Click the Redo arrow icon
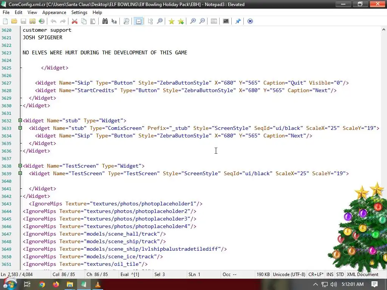Viewport: 387px width, 290px height. 63,21
